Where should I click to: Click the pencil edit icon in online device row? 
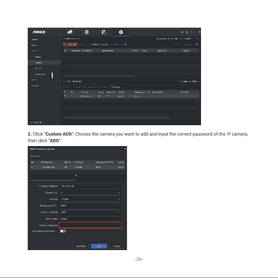tap(108, 96)
